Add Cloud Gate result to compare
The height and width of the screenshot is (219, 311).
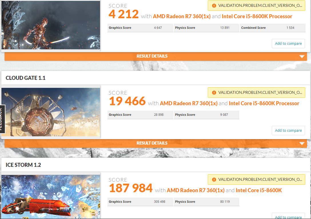288,131
